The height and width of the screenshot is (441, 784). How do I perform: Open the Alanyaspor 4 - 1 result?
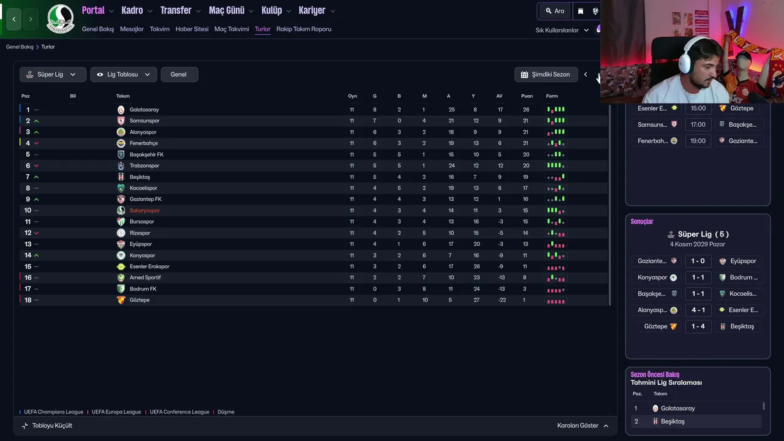tap(698, 310)
